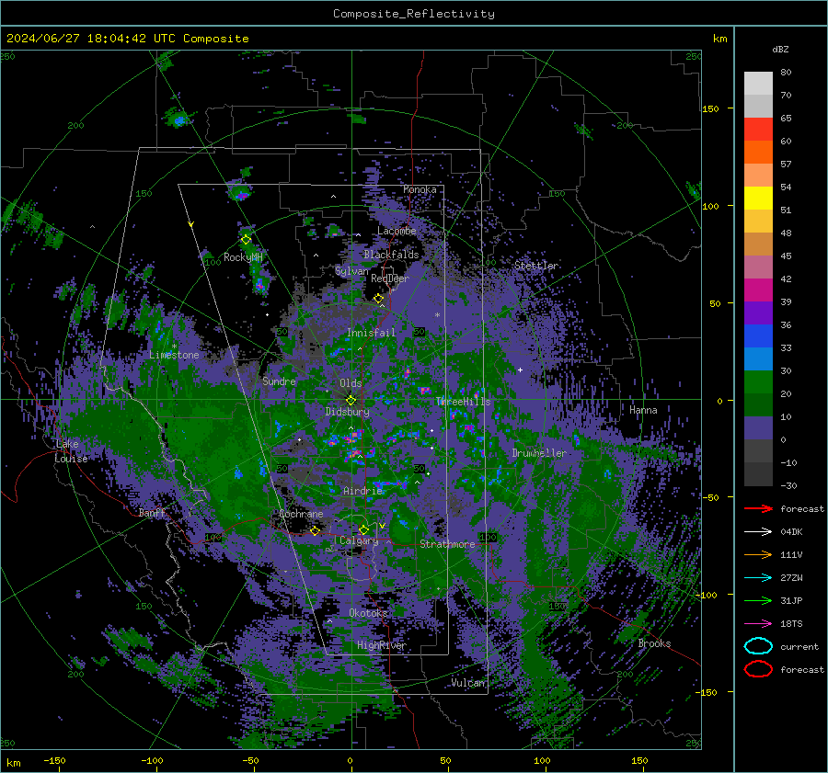Screen dimensions: 828x773
Task: Pick the light blue swatch between 33 and 30 dBZ
Action: pos(758,359)
